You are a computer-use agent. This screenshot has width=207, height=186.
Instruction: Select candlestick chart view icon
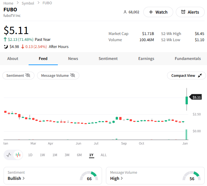coord(18,155)
